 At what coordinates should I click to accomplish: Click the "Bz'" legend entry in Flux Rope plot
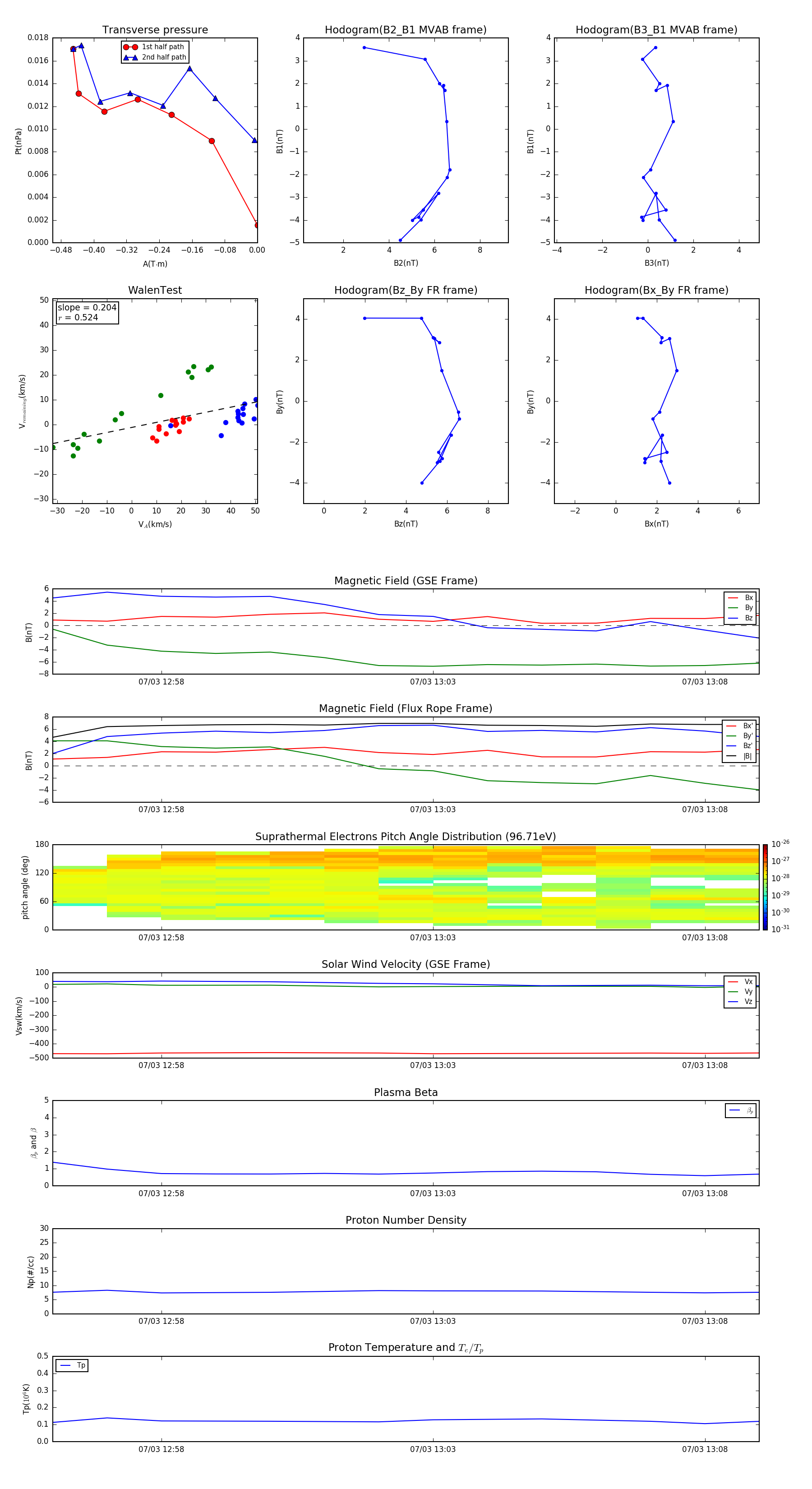point(739,746)
